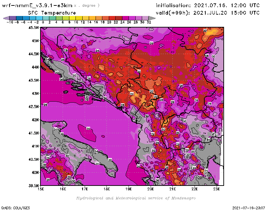Click the '22E' longitude label

[x=194, y=189]
